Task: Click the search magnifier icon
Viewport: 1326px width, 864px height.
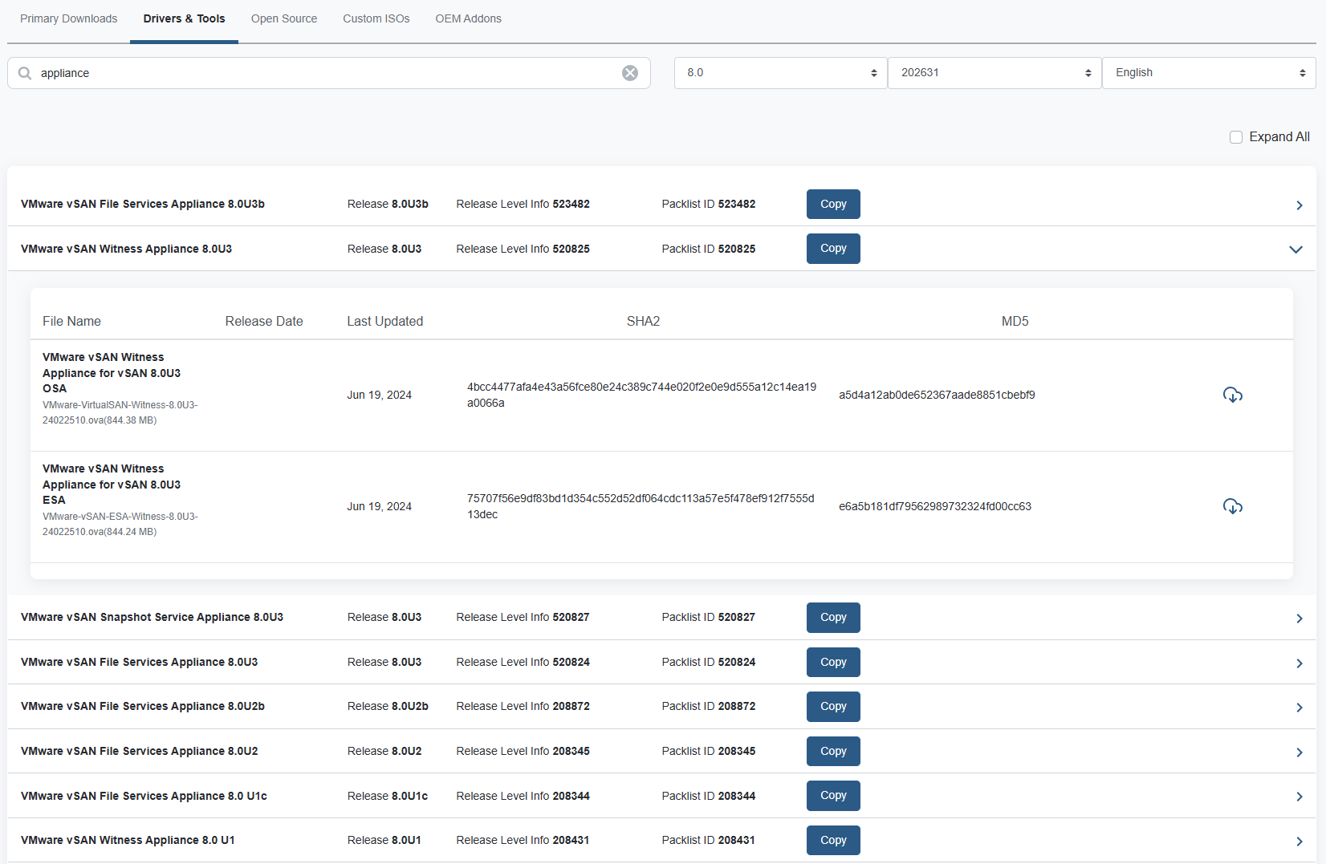Action: [25, 73]
